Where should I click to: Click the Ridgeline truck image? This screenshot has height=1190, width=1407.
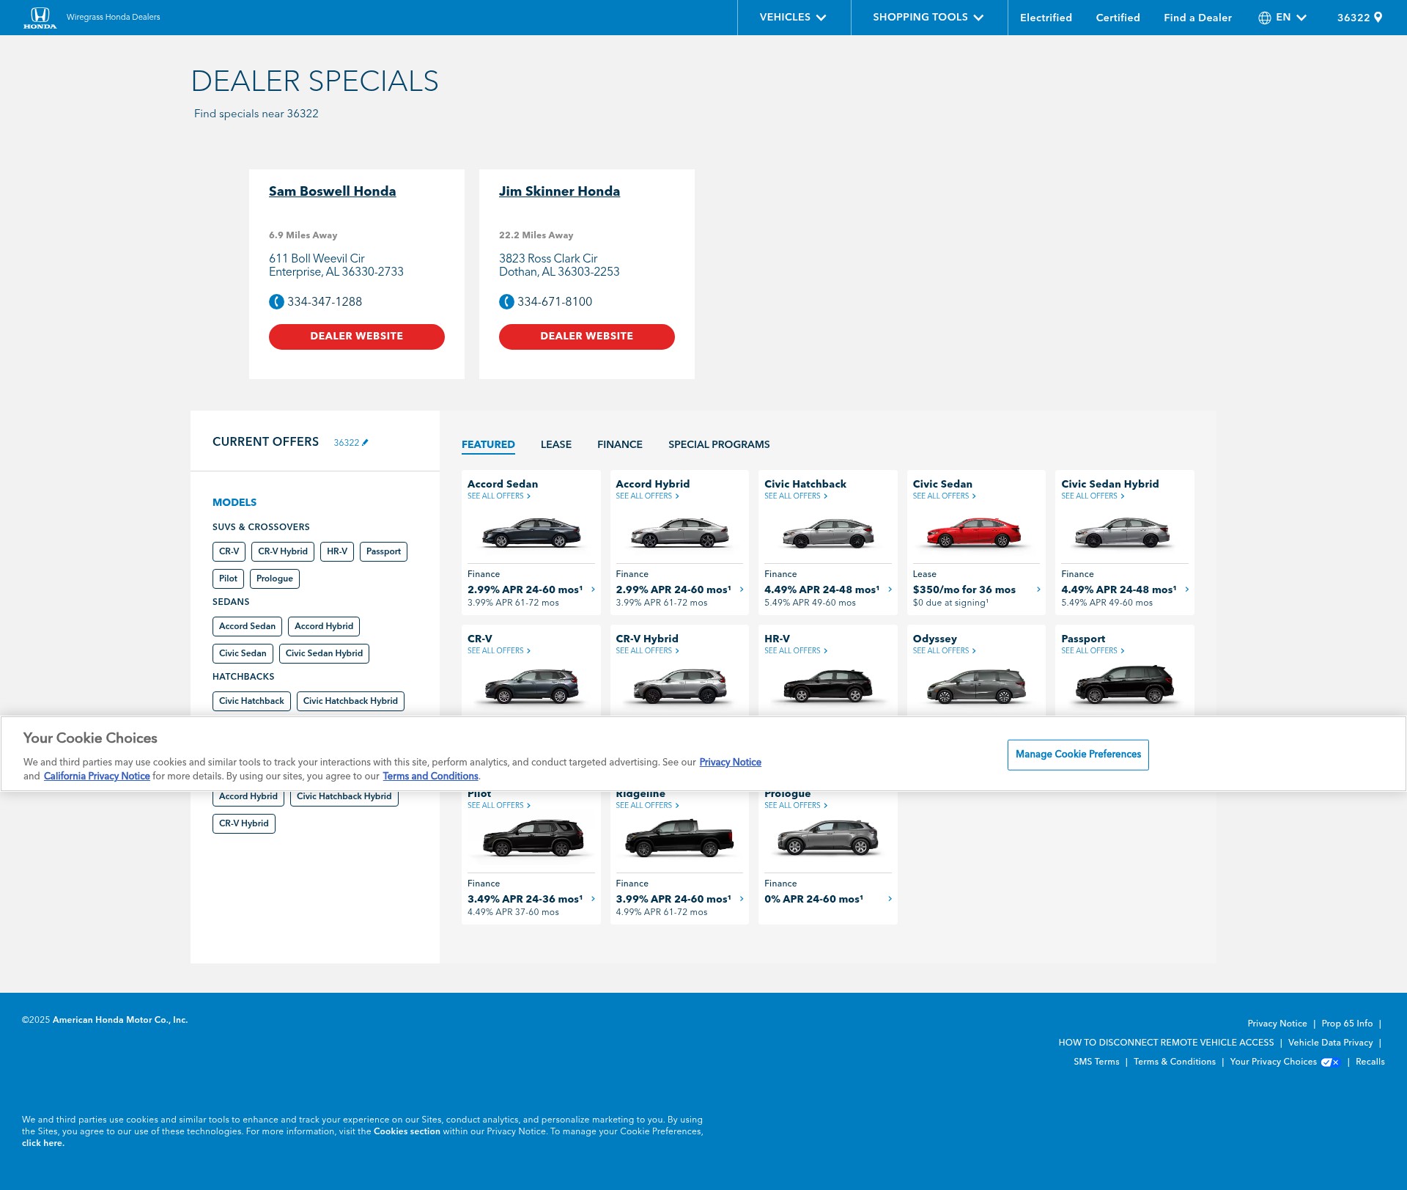pos(679,839)
